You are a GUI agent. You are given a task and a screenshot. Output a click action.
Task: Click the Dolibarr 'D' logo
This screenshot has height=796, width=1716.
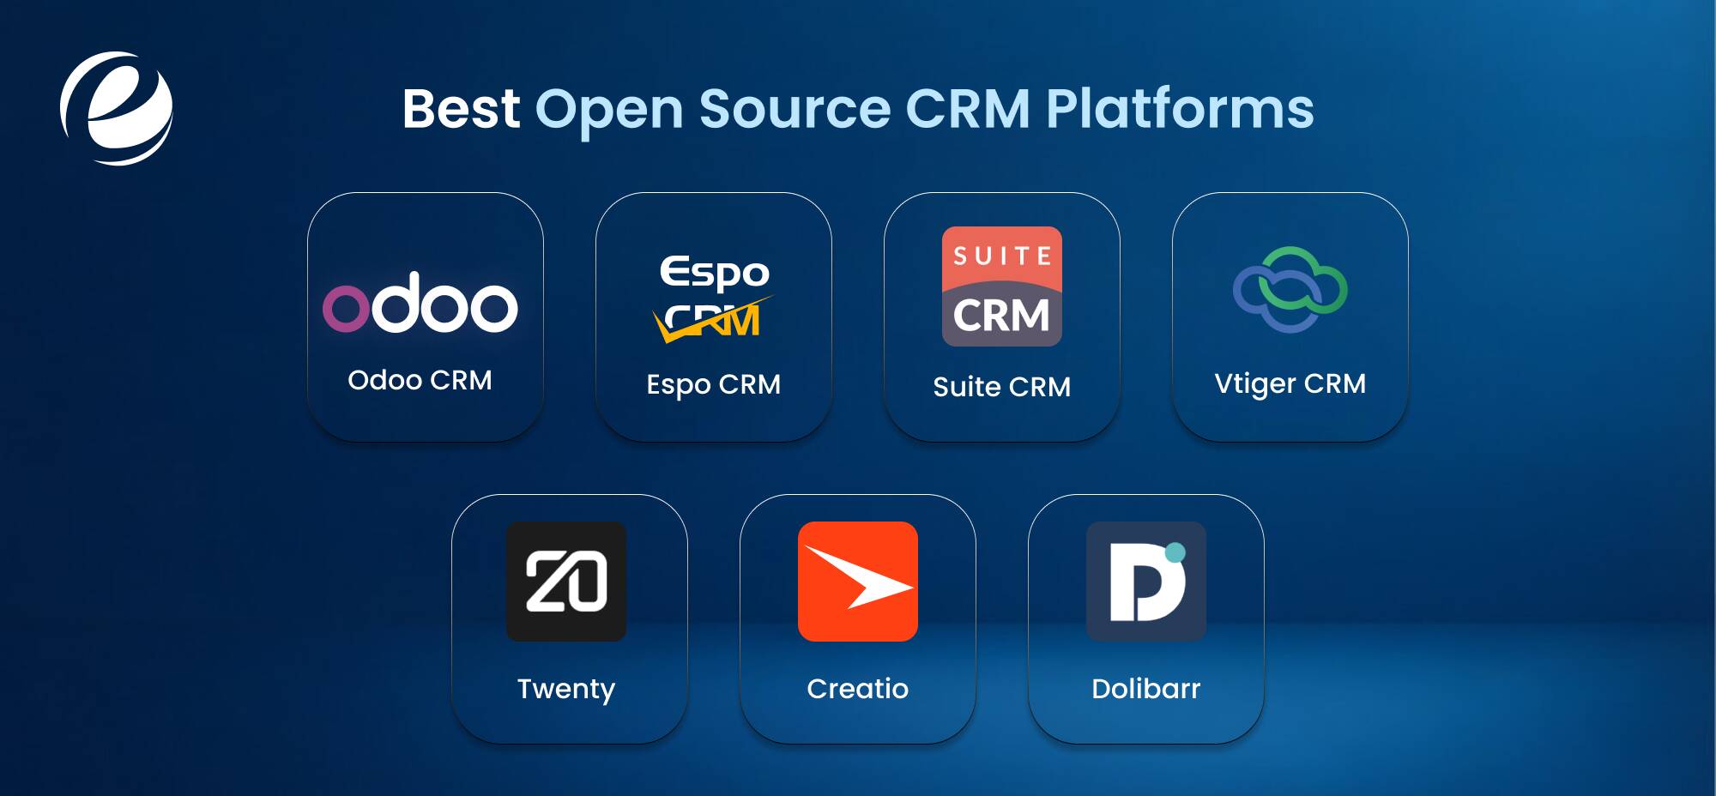(x=1146, y=582)
